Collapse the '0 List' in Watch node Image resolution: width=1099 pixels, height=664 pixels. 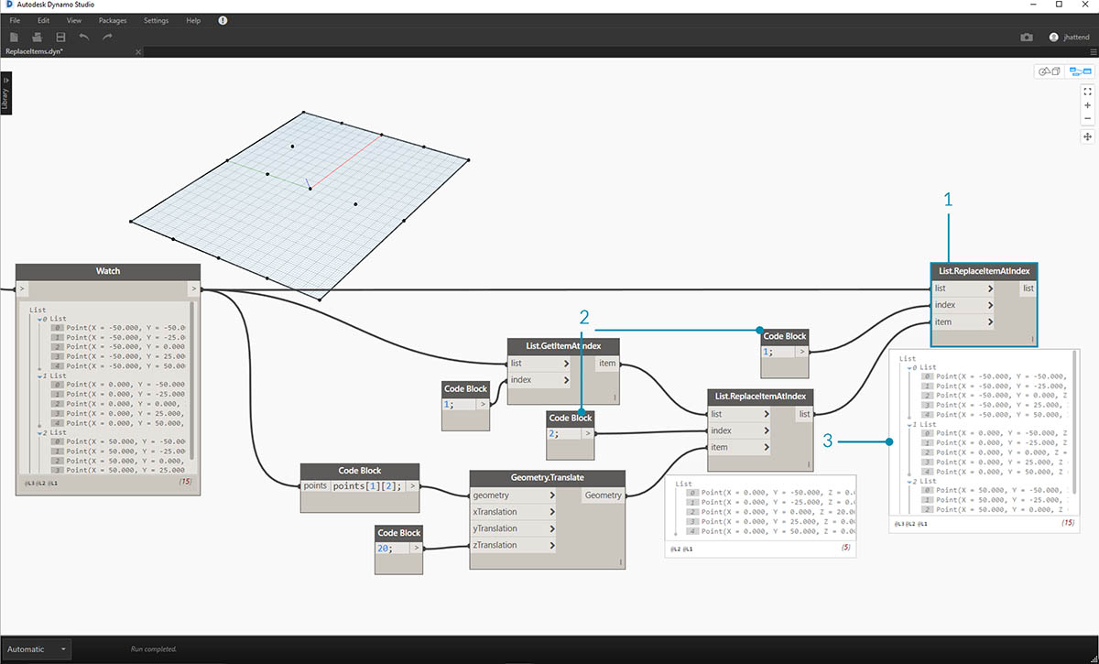click(x=41, y=319)
